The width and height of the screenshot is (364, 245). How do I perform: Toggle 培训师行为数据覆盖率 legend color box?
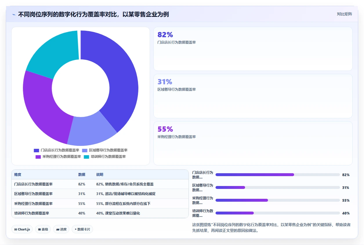86,157
